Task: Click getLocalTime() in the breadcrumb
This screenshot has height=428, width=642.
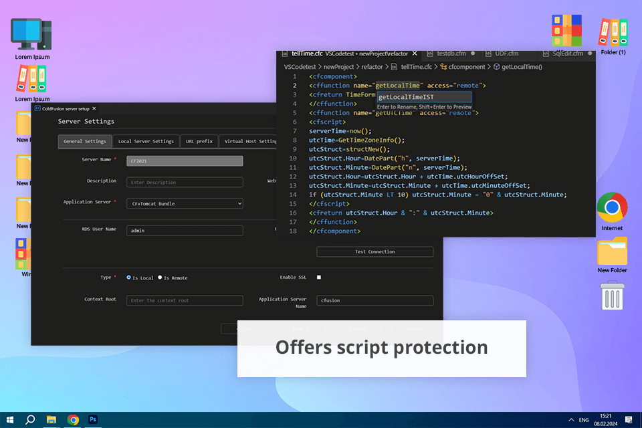Action: coord(522,67)
